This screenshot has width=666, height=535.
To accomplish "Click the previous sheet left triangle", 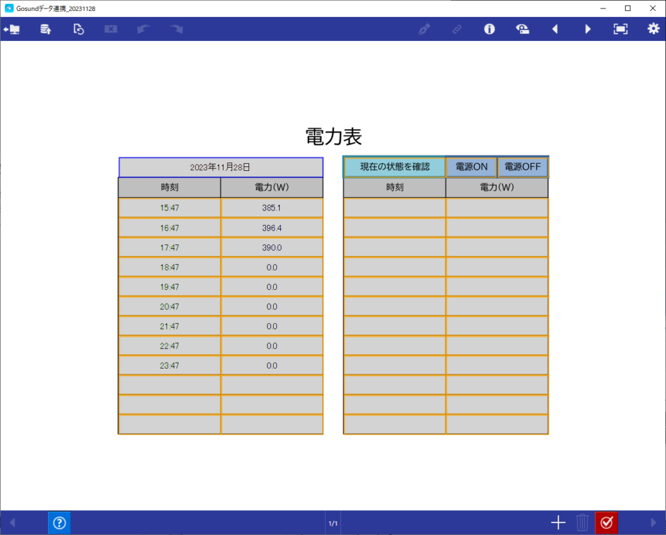I will (555, 29).
